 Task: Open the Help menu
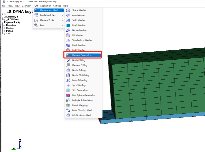tap(66, 6)
